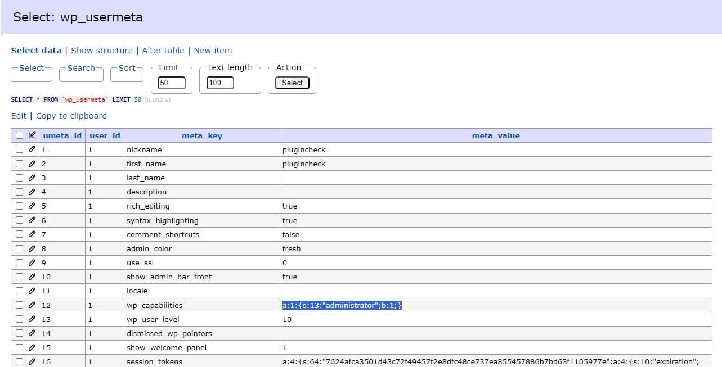722x367 pixels.
Task: Edit the rich_editing row using pencil icon
Action: pos(32,206)
